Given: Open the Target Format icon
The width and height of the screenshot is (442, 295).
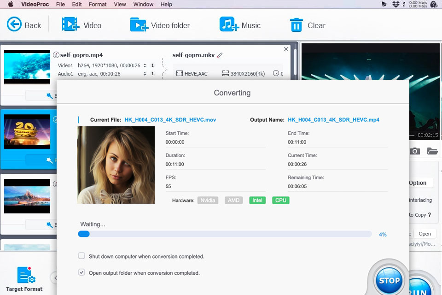Looking at the screenshot, I should click(26, 275).
